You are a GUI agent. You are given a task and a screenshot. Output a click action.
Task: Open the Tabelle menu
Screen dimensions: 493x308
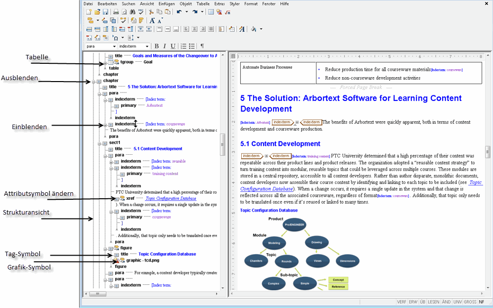tap(203, 4)
